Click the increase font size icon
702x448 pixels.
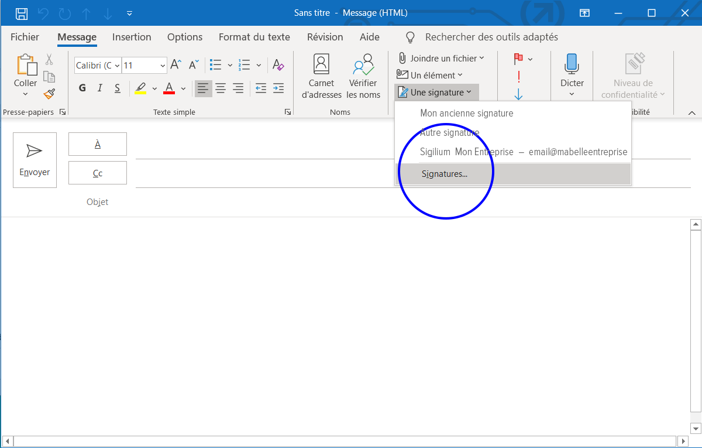(x=175, y=66)
